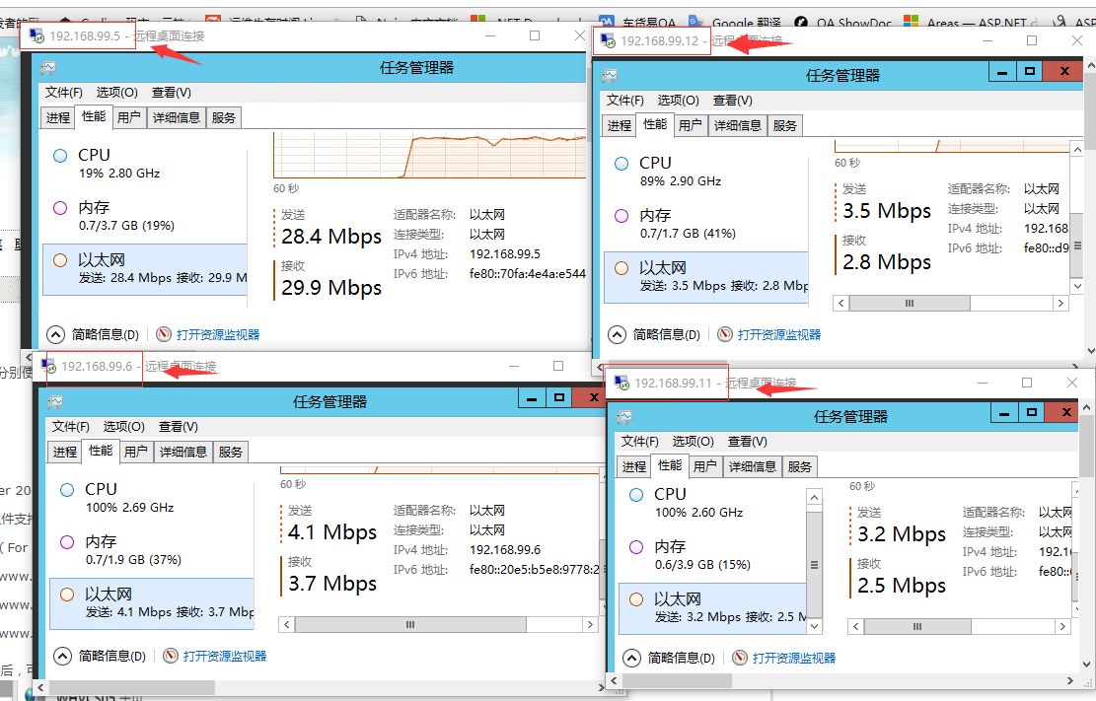Click the right scroll arrow in the 192.168.99.12 Task Manager
Viewport: 1096px width, 701px height.
pos(1060,303)
